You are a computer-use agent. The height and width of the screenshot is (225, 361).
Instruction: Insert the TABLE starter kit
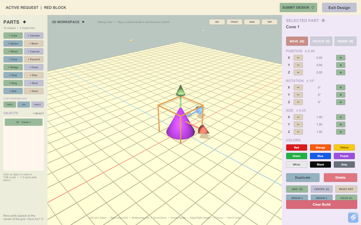(x=10, y=104)
